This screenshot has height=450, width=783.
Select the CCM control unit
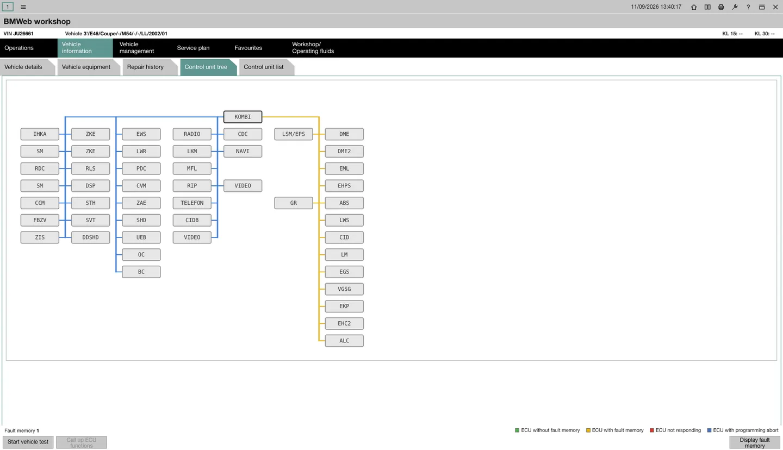(40, 203)
